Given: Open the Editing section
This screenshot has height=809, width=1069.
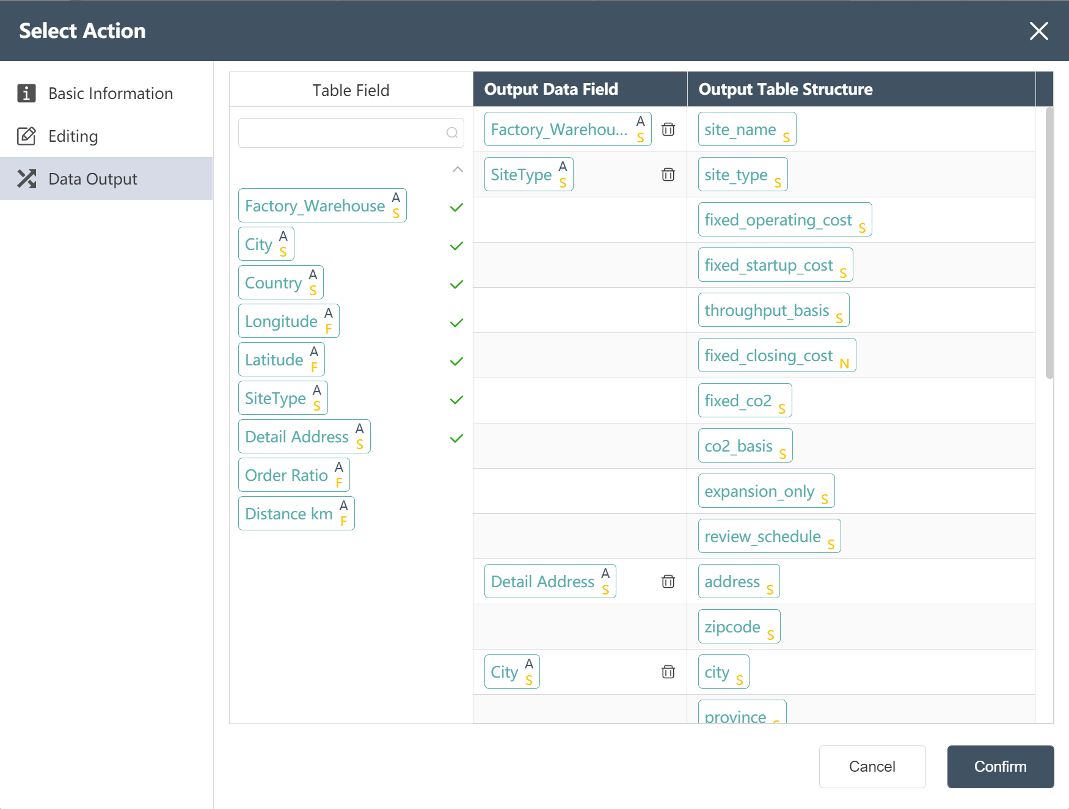Looking at the screenshot, I should (106, 136).
